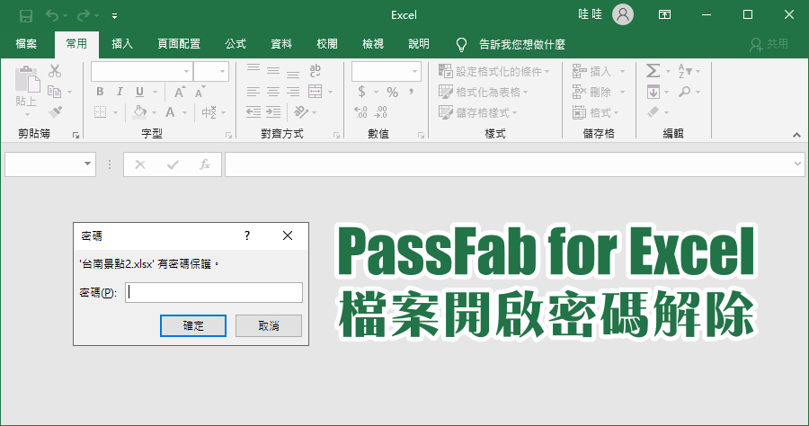This screenshot has height=426, width=809.
Task: Click the Format Painter brush icon
Action: coord(55,111)
